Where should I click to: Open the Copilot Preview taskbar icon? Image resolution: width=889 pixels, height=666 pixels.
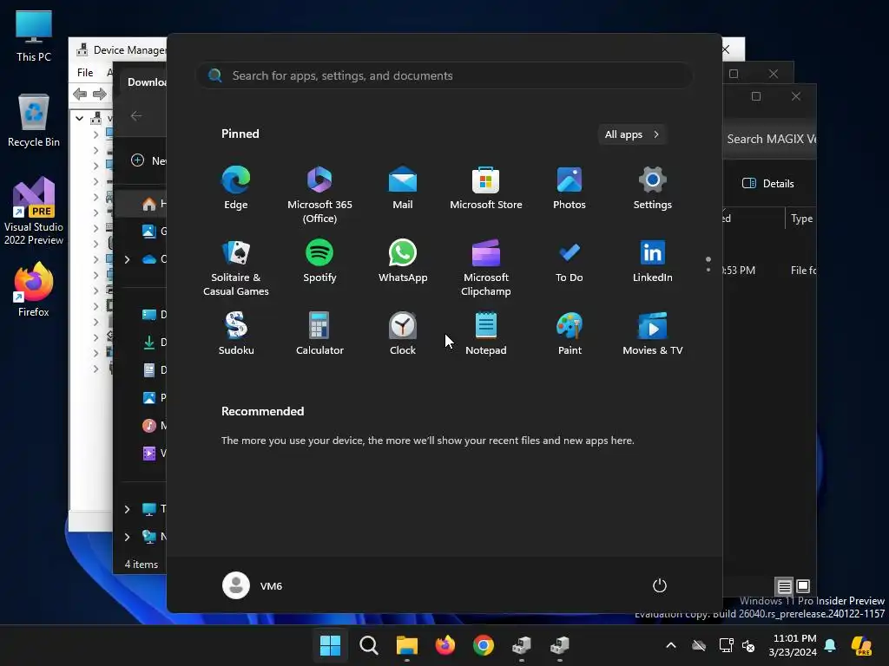(x=861, y=645)
